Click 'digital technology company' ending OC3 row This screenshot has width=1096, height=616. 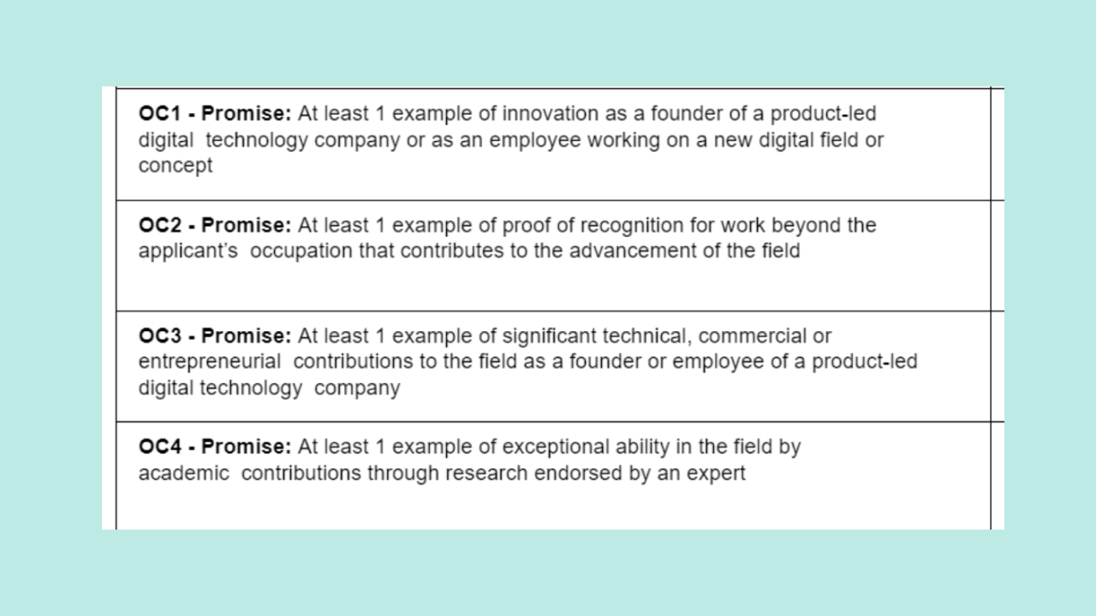270,388
